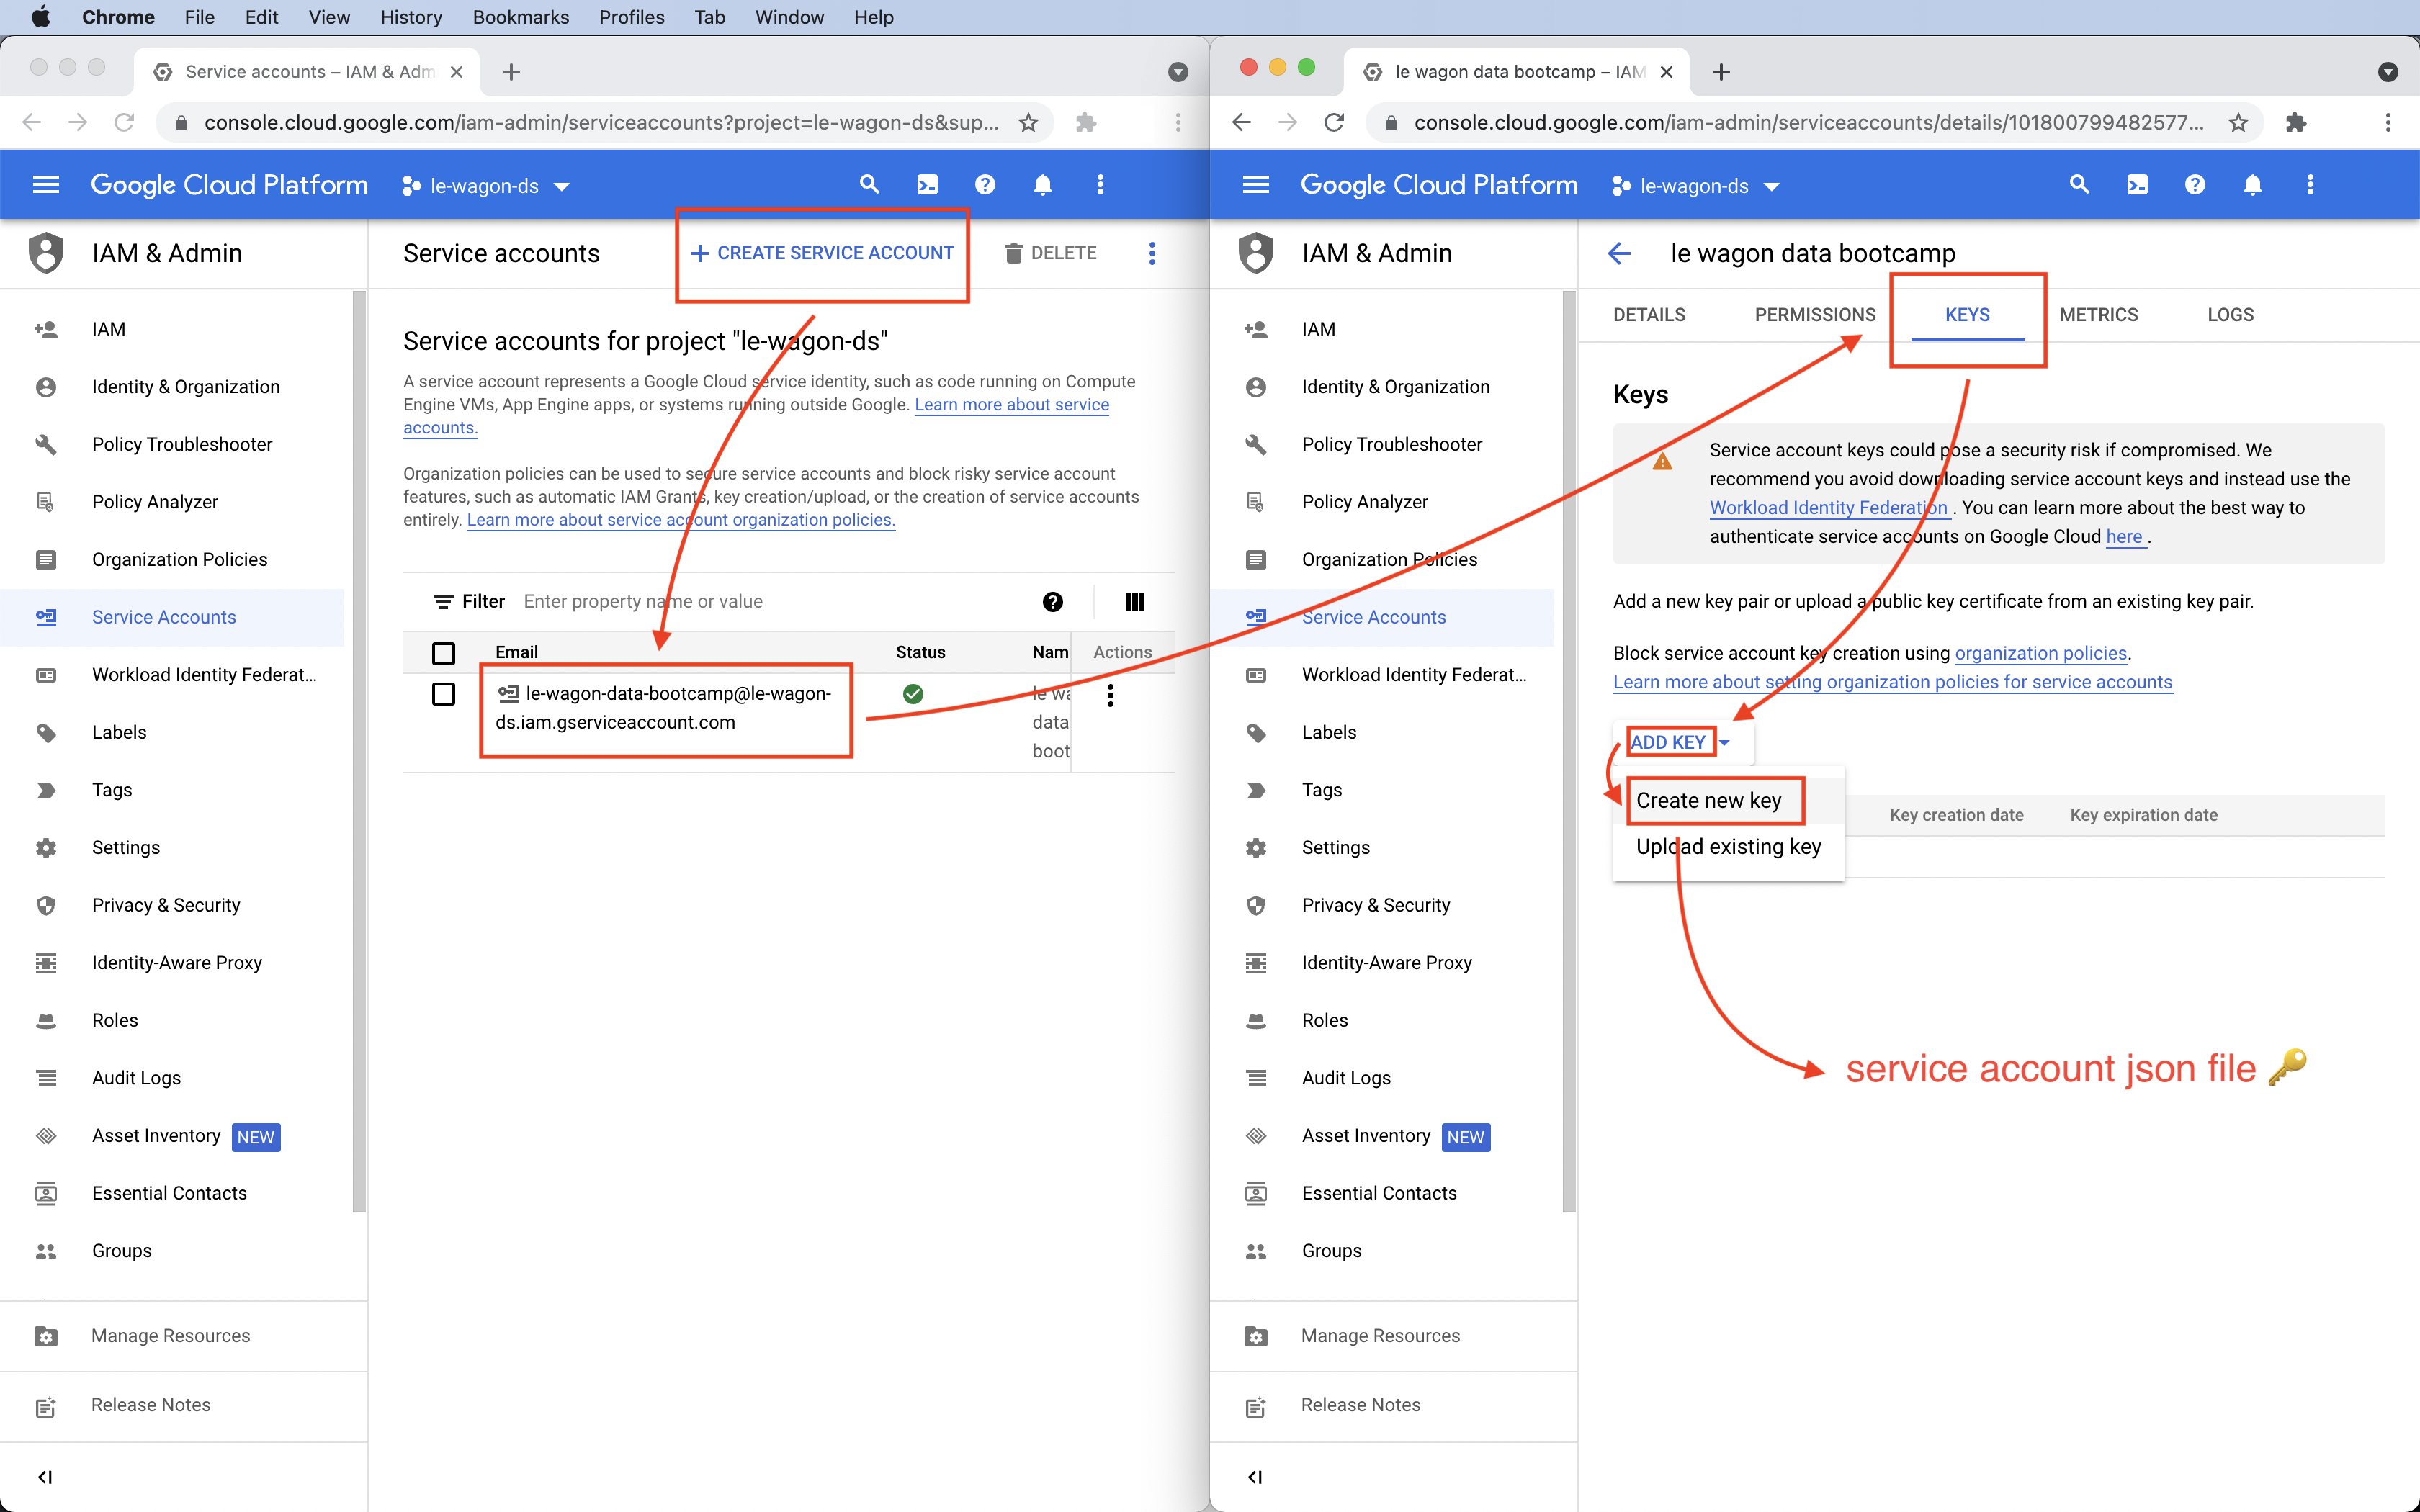This screenshot has width=2420, height=1512.
Task: Open more options next to the DELETE button
Action: [1152, 254]
